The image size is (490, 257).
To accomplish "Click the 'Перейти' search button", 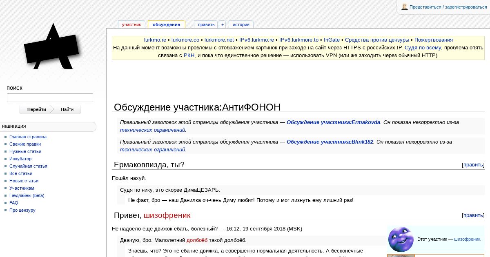I will point(37,109).
